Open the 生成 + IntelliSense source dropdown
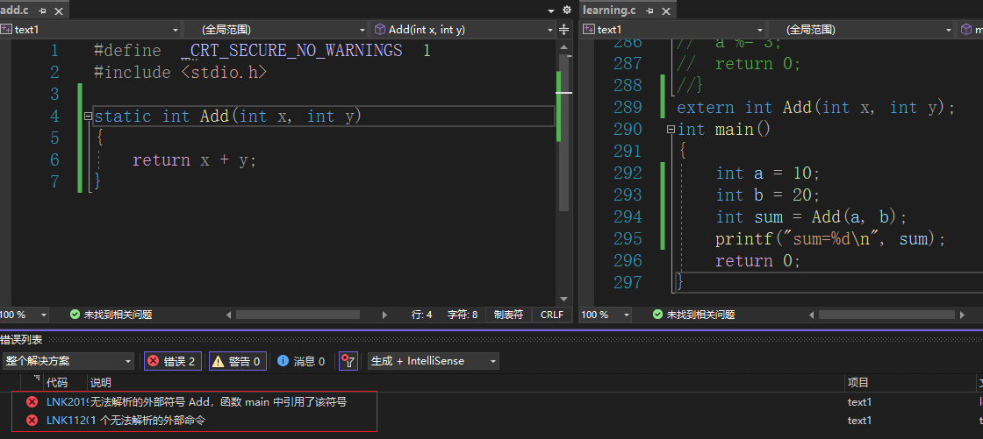 [x=434, y=361]
